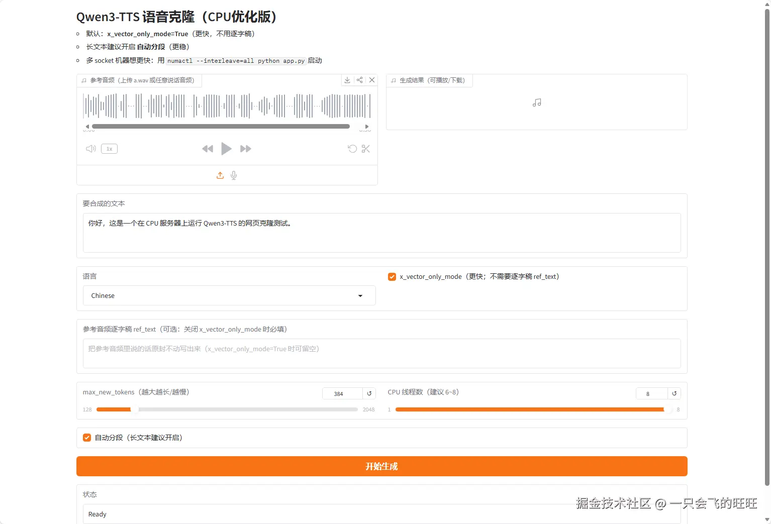The image size is (771, 524).
Task: Click the 状态 box showing Ready
Action: 382,514
